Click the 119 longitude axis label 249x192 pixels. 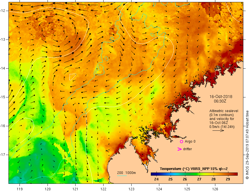(20, 189)
